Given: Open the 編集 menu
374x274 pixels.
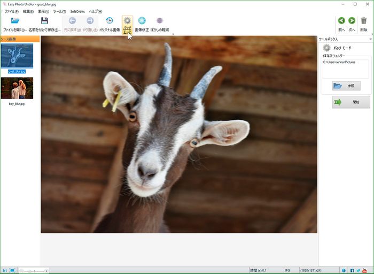Looking at the screenshot, I should [28, 11].
